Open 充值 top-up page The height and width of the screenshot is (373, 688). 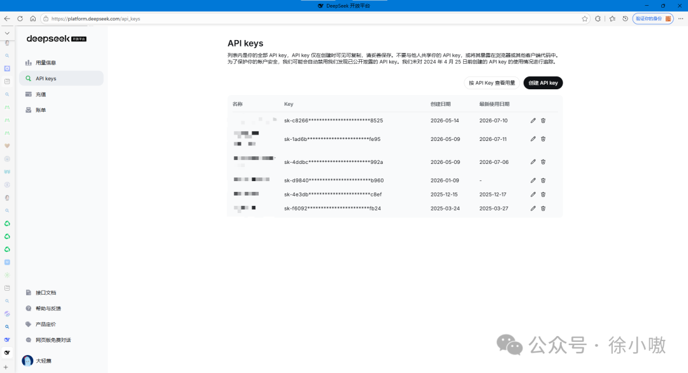click(61, 94)
